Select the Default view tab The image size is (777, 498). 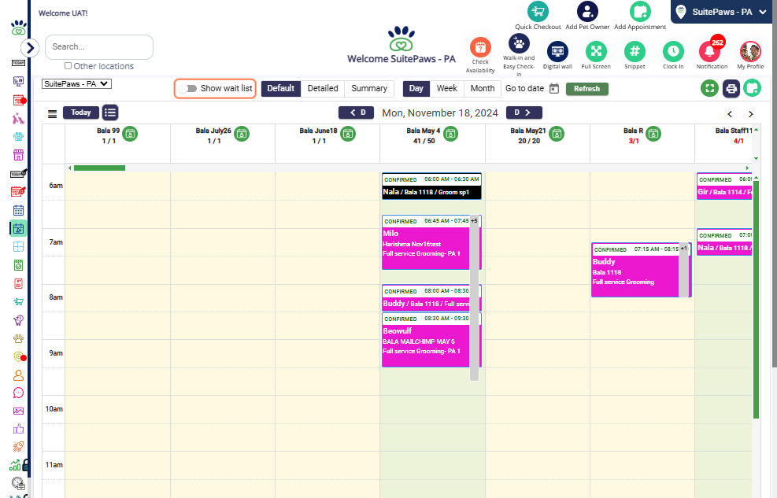click(281, 89)
